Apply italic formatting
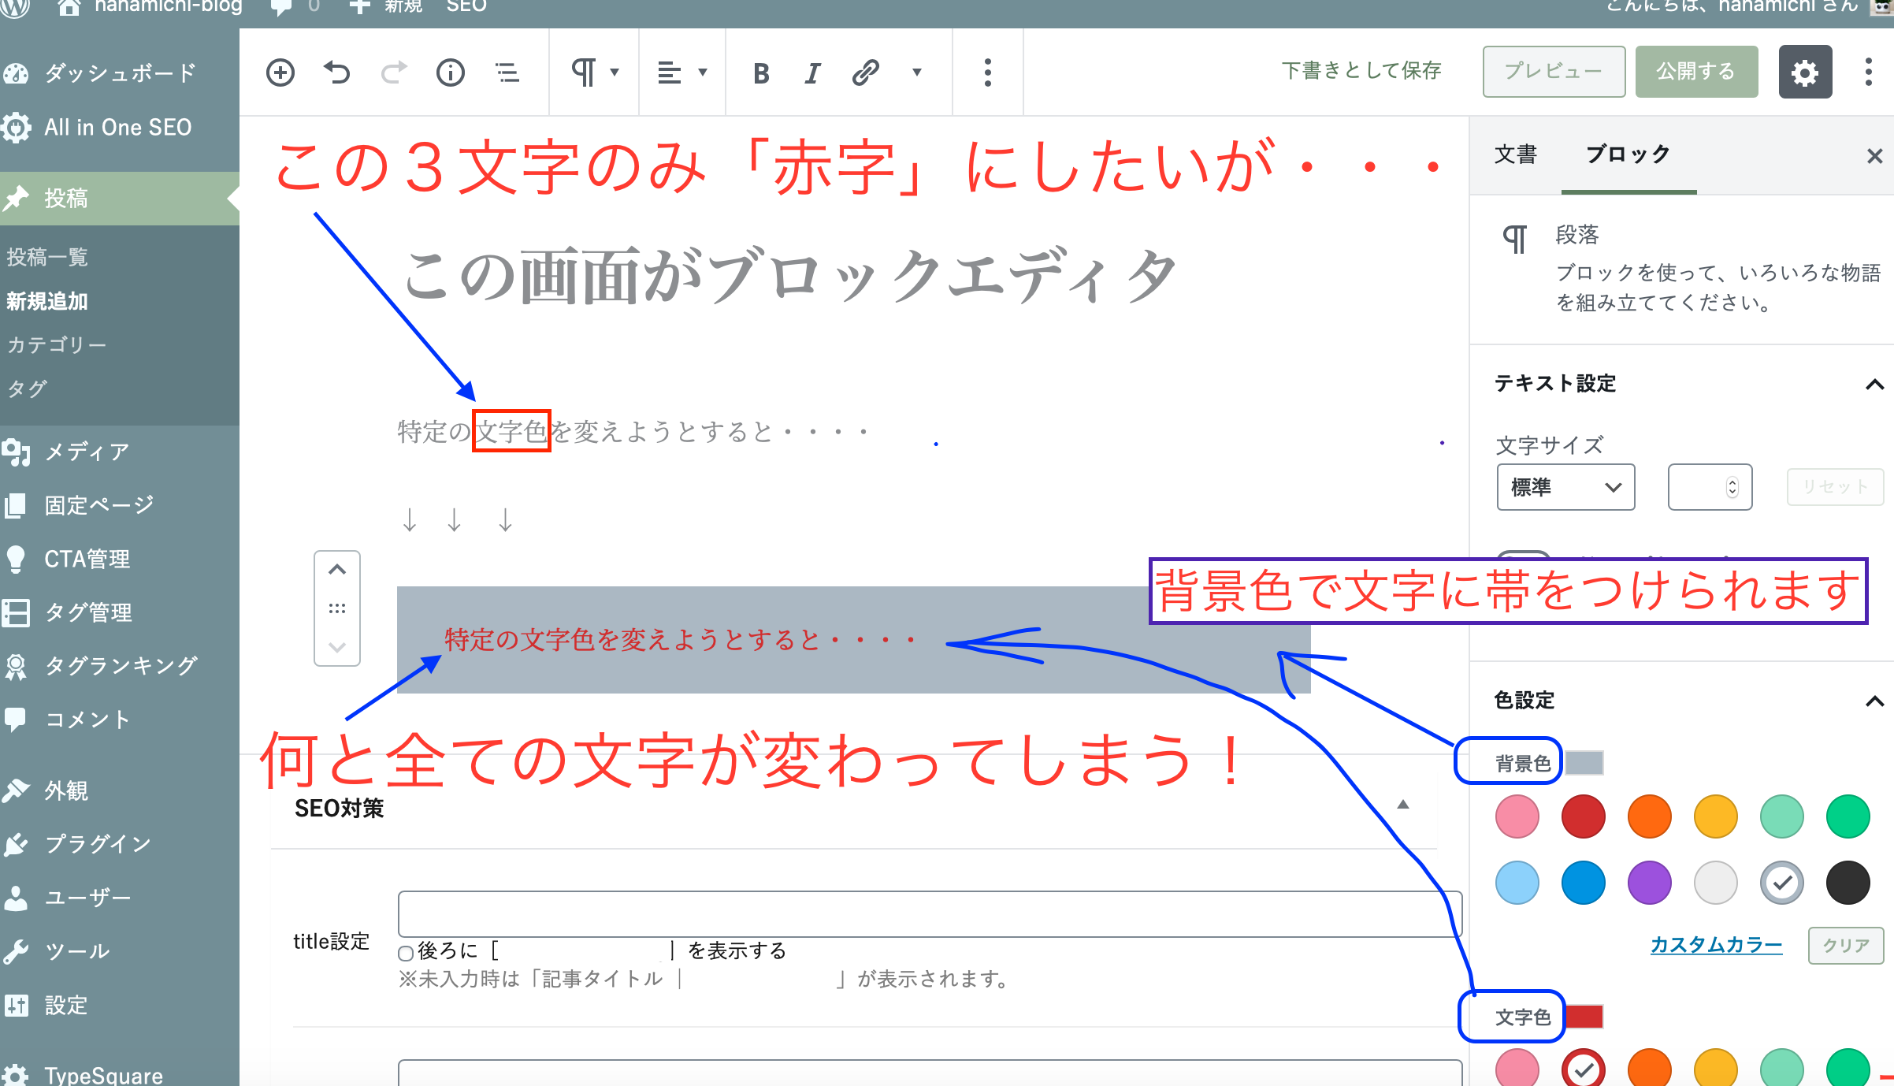The image size is (1894, 1086). click(812, 73)
